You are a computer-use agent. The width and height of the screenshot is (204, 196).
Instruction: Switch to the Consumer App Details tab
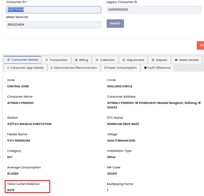pos(25,68)
